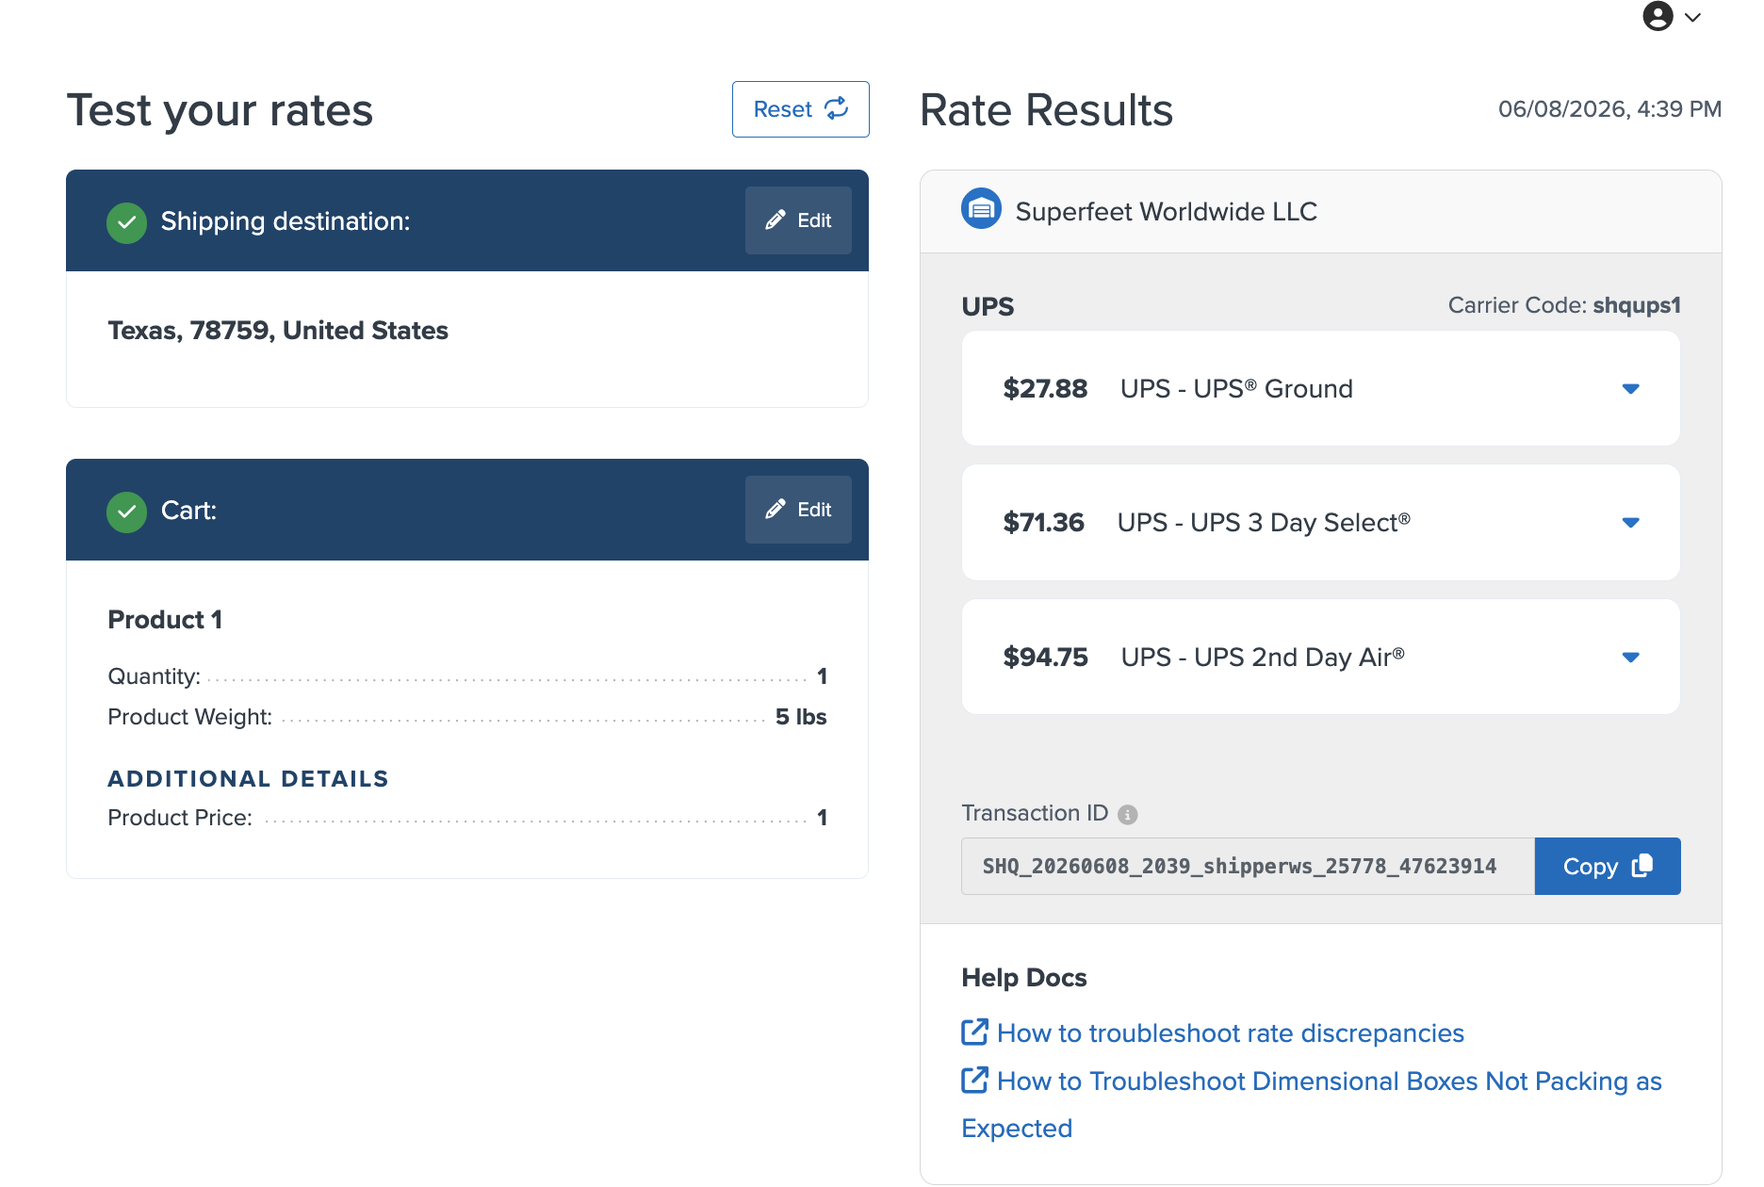Click the Superfeet Worldwide LLC store icon
1764x1187 pixels.
(981, 208)
